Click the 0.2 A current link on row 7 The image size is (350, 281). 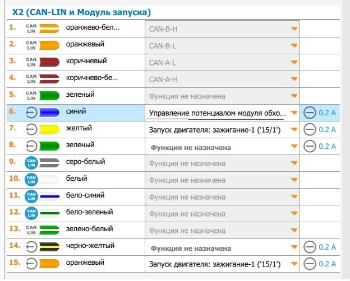coord(327,129)
